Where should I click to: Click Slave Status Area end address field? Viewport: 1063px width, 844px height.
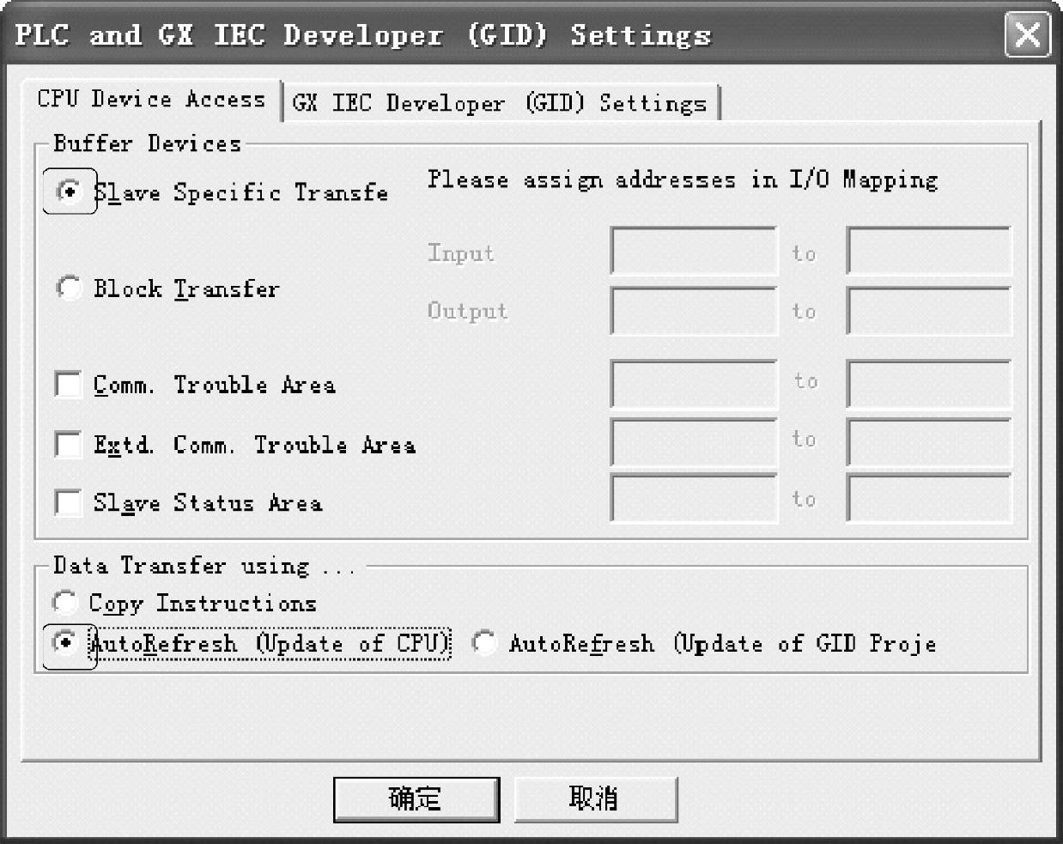[x=929, y=497]
